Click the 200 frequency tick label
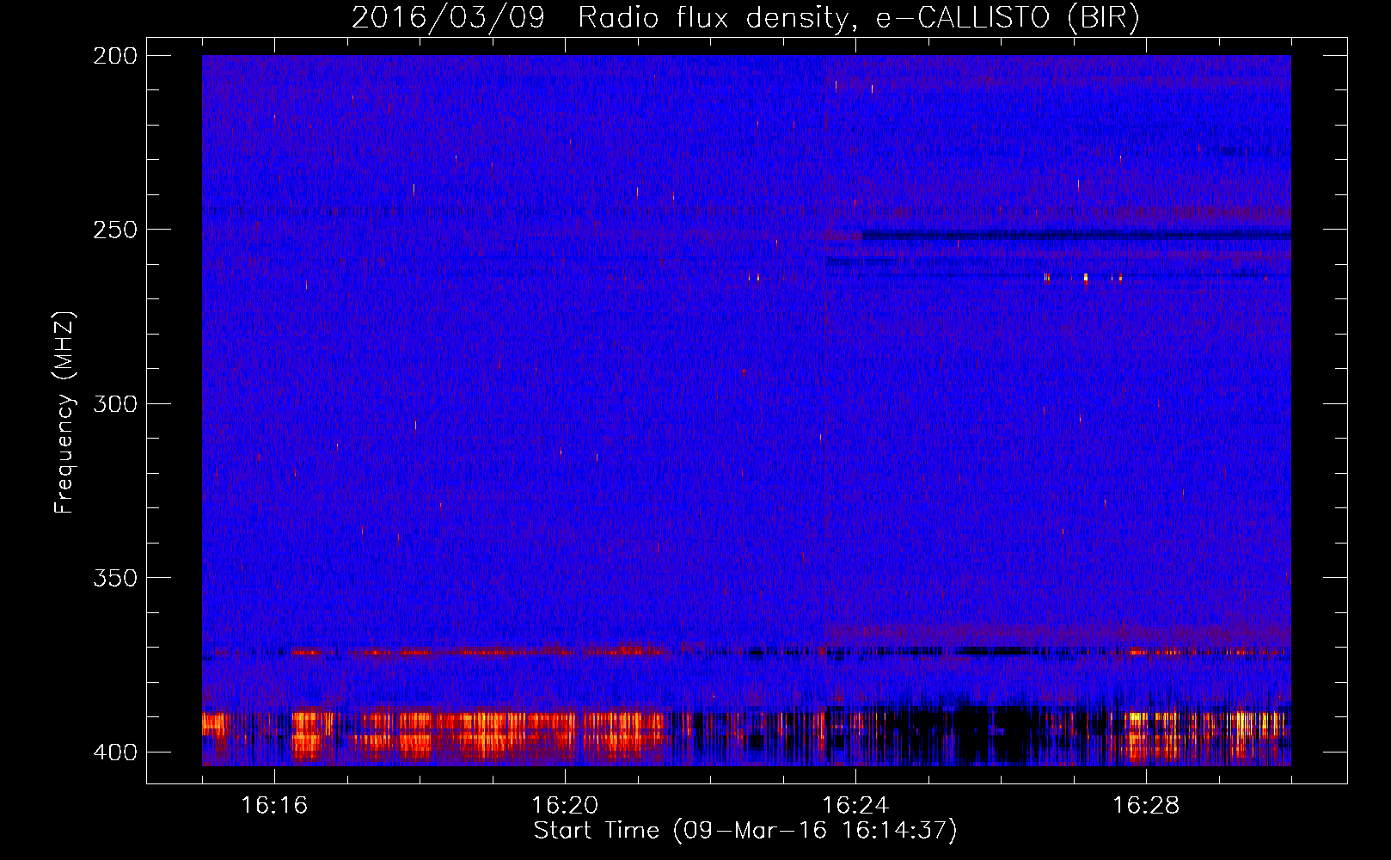The width and height of the screenshot is (1391, 860). 114,56
